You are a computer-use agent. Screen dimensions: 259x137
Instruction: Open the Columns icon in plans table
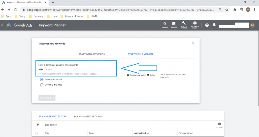point(219,125)
